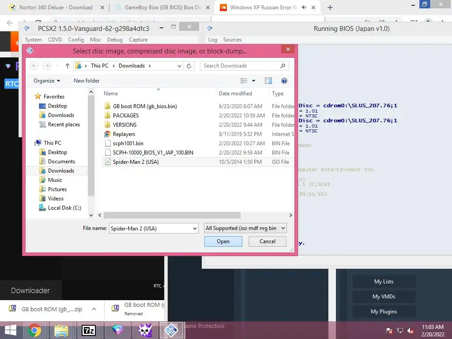Click My Lists button

pyautogui.click(x=384, y=281)
